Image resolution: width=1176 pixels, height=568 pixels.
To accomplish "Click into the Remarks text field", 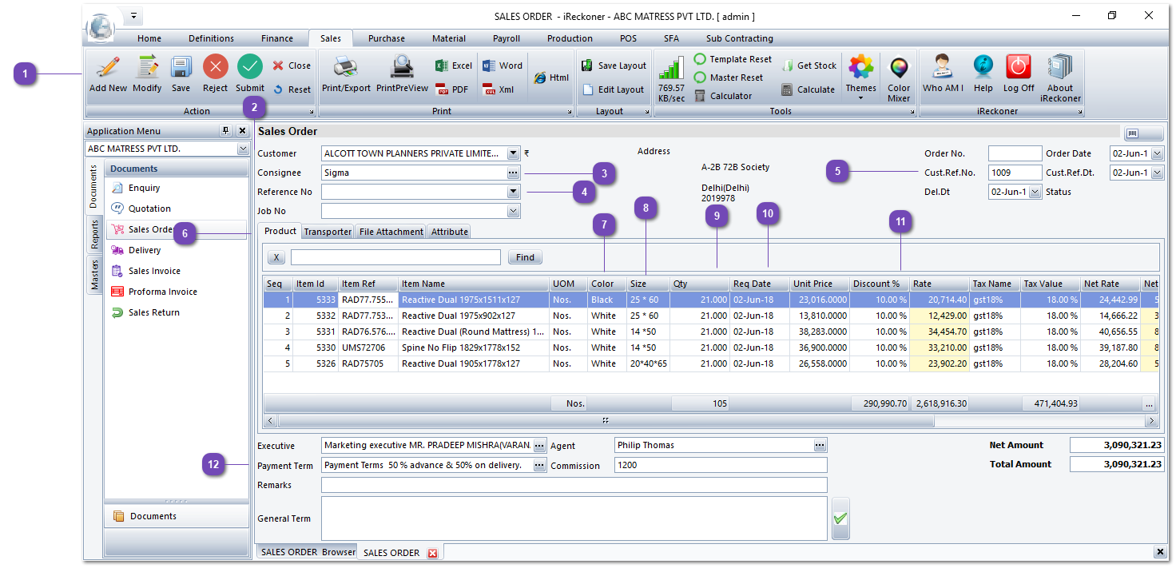I will point(574,485).
